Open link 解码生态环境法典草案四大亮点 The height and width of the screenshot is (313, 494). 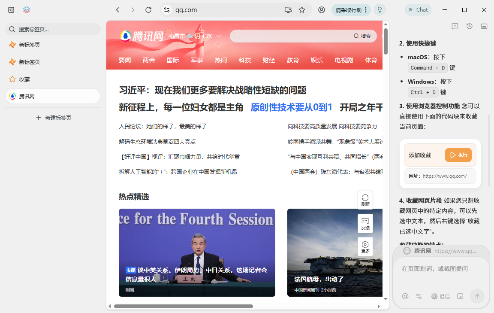click(x=157, y=142)
